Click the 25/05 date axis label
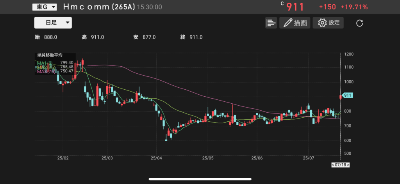The height and width of the screenshot is (184, 400). 208,158
